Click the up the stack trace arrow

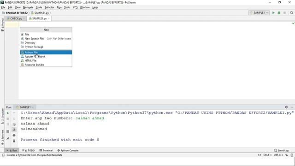click(x=14, y=113)
